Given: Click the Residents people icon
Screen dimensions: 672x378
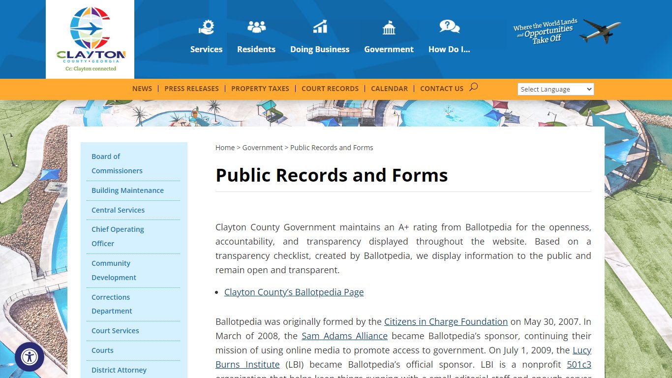Looking at the screenshot, I should [x=256, y=27].
